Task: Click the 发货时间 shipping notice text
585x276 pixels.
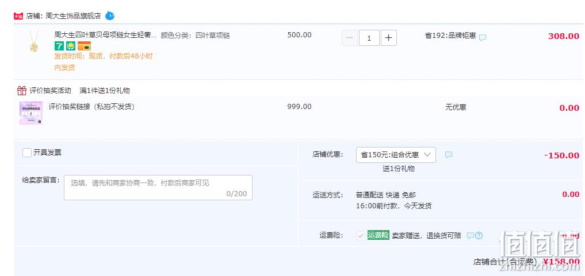Action: click(104, 62)
